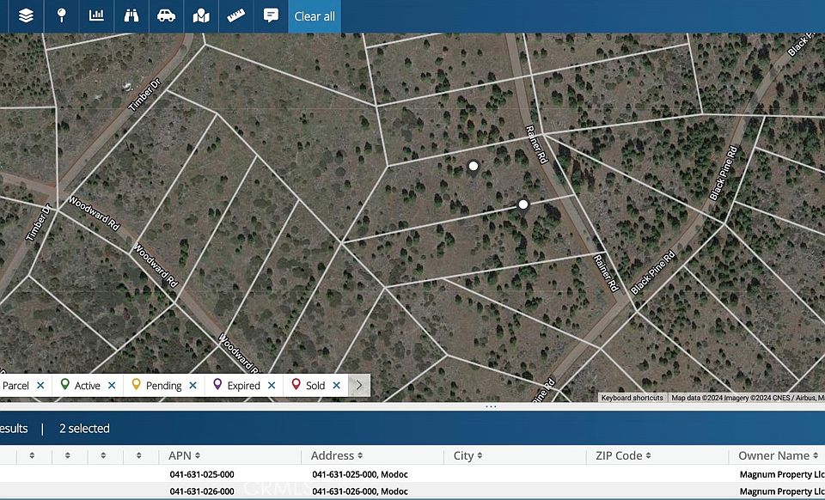The width and height of the screenshot is (825, 500).
Task: Remove the Pending legend chip
Action: 192,386
